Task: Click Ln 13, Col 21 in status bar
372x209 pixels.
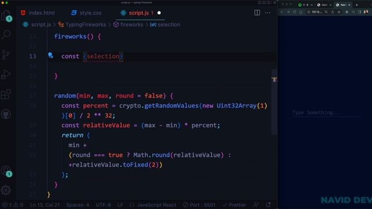Action: coord(45,205)
